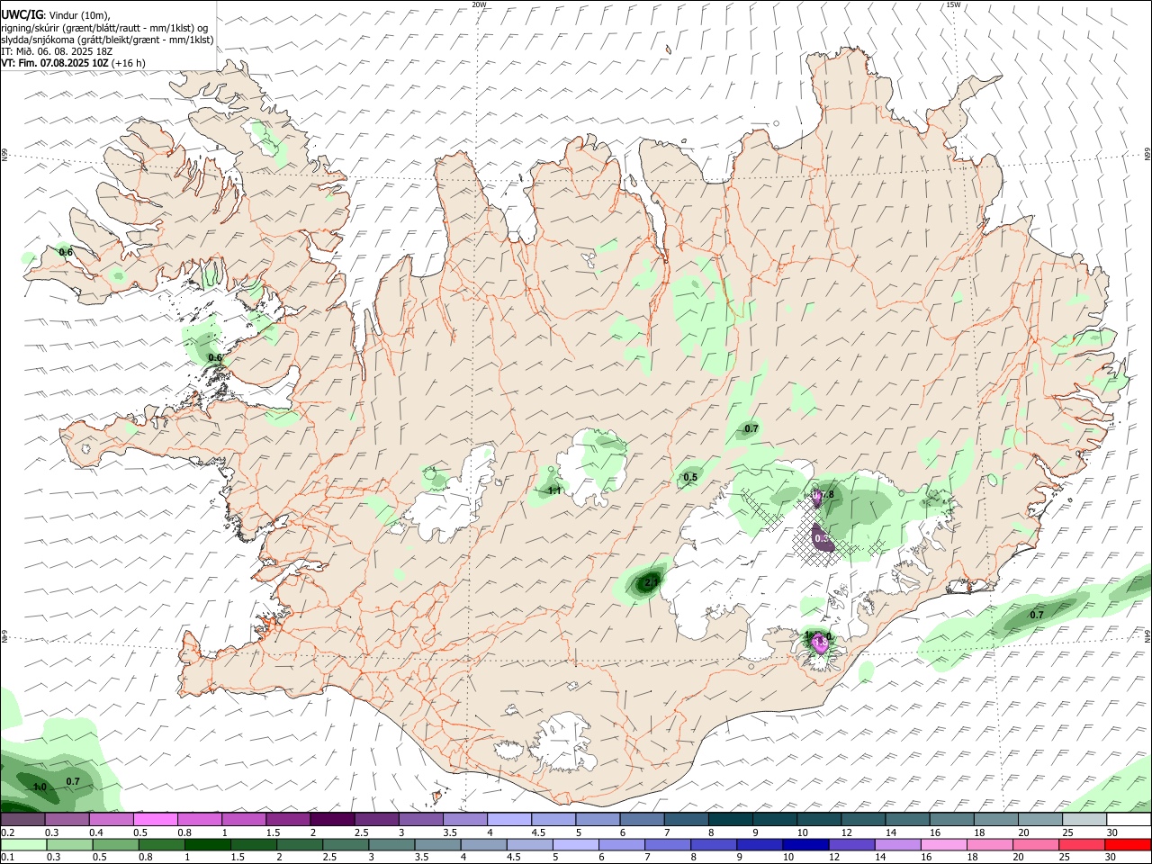Pick the bright red 30 swatch in the bottom legend row
1152x864 pixels.
[1129, 844]
